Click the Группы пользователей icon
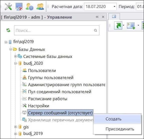The image size is (144, 139). point(25,77)
